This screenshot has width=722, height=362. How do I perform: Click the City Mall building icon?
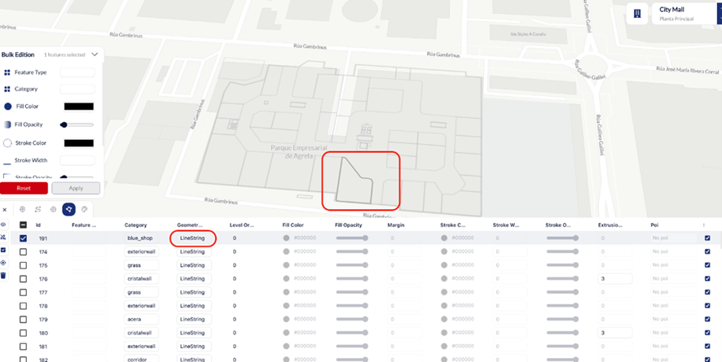coord(637,14)
